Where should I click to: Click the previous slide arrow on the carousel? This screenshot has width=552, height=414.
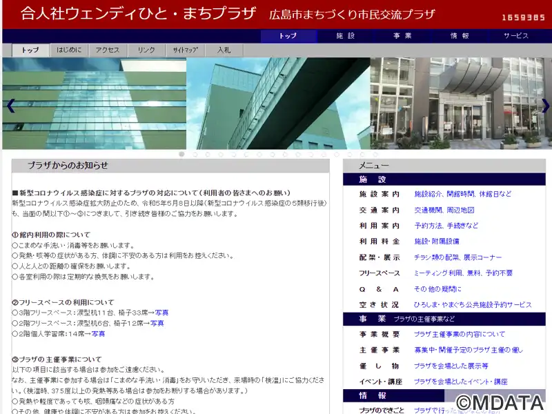click(11, 106)
